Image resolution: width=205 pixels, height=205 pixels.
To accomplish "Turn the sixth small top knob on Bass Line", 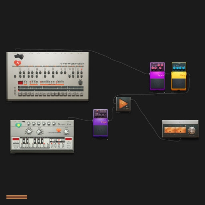I will 54,124.
